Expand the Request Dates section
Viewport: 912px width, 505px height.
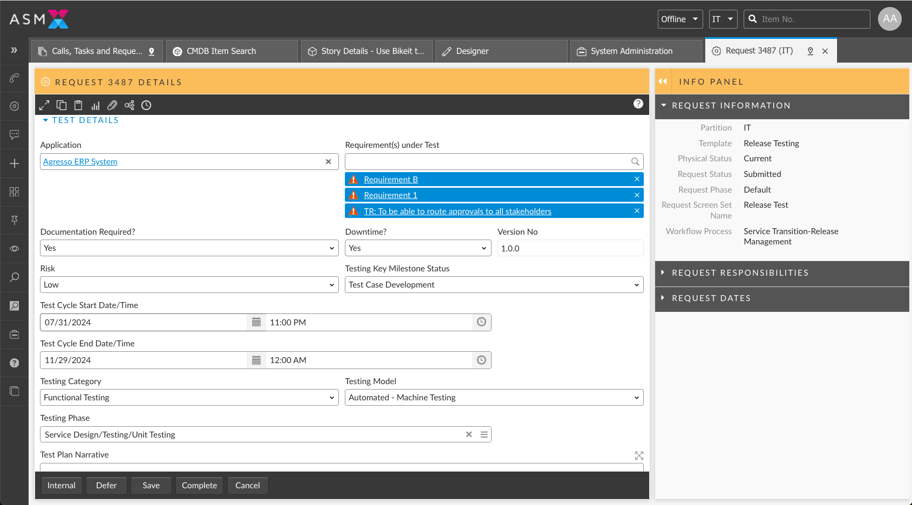663,298
